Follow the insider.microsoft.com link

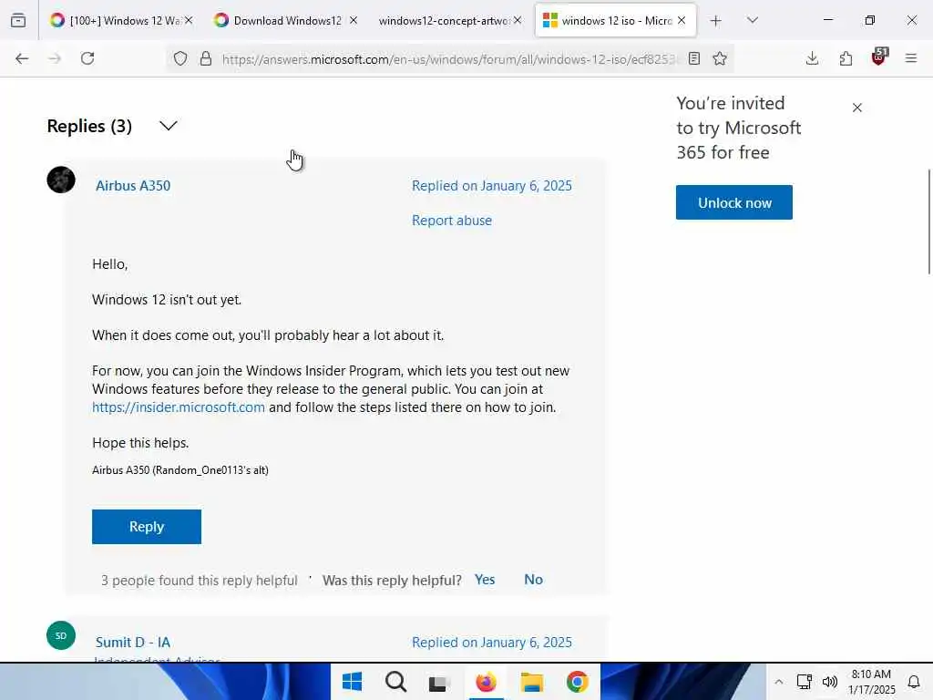(x=179, y=407)
